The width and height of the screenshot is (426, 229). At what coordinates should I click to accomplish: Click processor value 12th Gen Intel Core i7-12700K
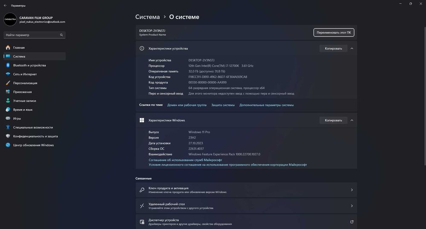221,66
